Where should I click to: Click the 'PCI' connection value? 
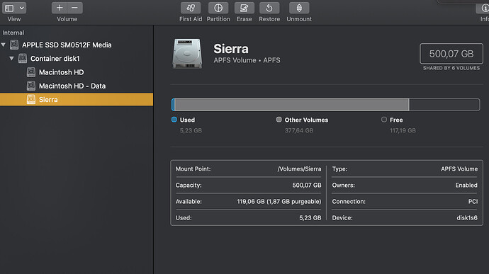coord(473,202)
